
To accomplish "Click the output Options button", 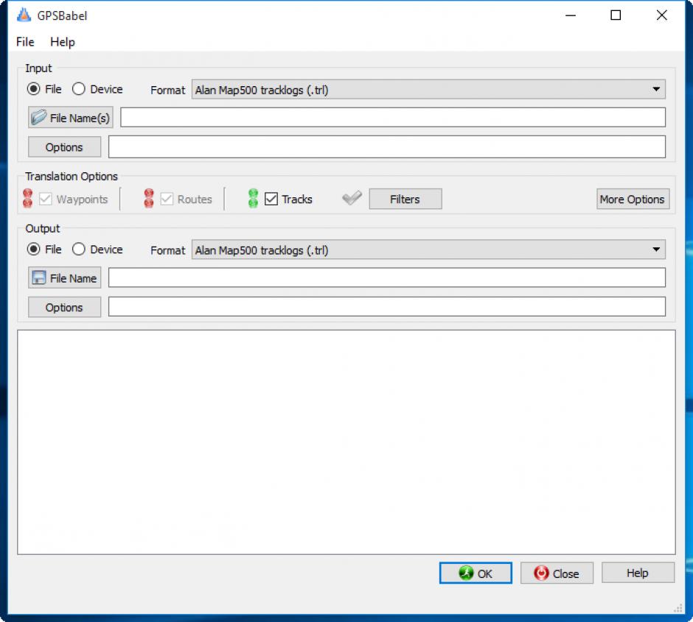I will (x=65, y=307).
